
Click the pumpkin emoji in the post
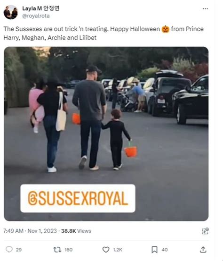166,29
